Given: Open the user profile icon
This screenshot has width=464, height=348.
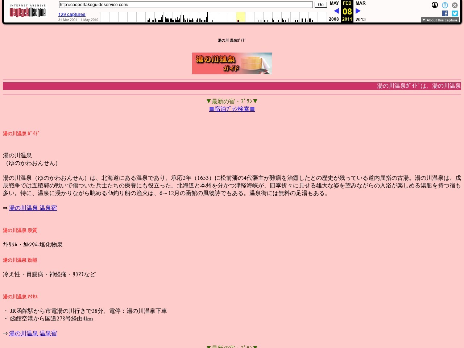Looking at the screenshot, I should (435, 5).
